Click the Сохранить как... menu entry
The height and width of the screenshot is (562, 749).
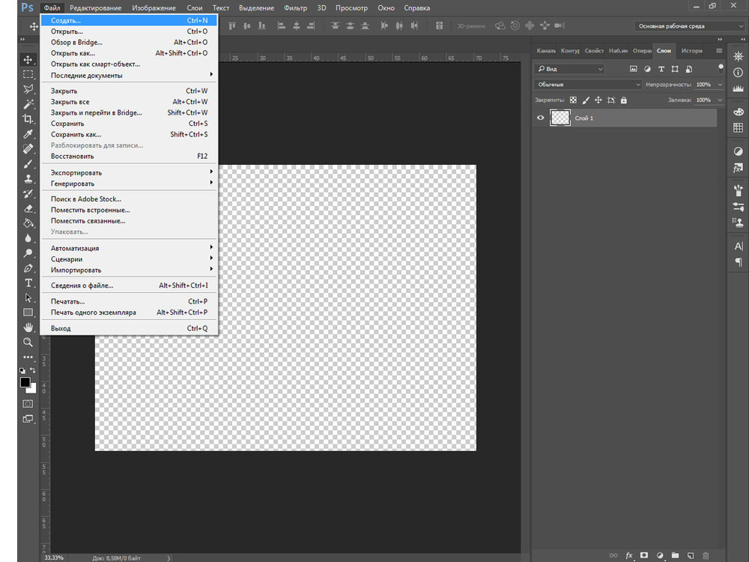click(76, 135)
